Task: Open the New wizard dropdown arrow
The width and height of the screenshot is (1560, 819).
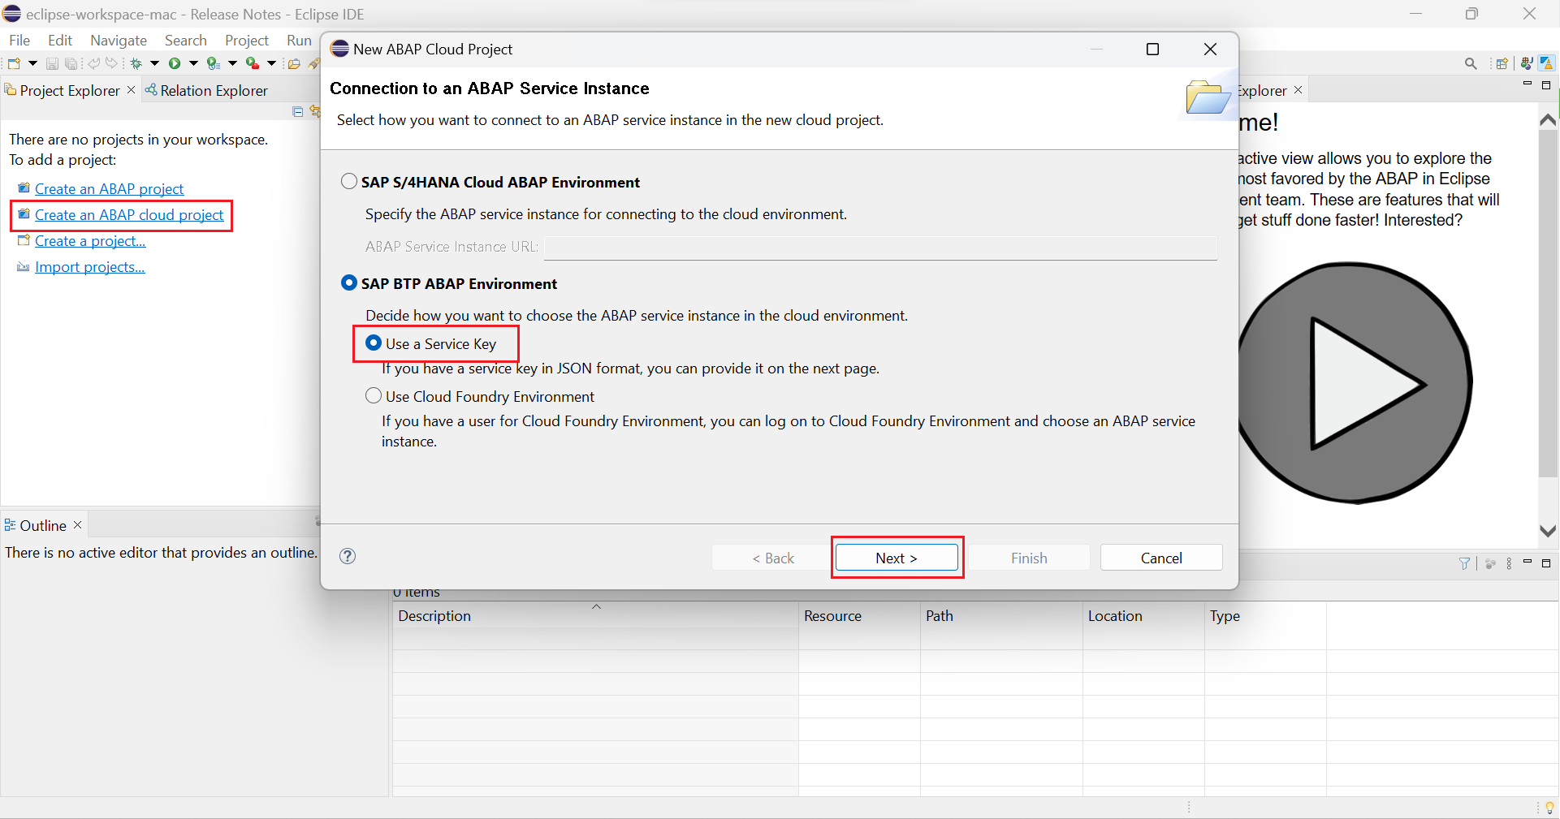Action: tap(32, 63)
